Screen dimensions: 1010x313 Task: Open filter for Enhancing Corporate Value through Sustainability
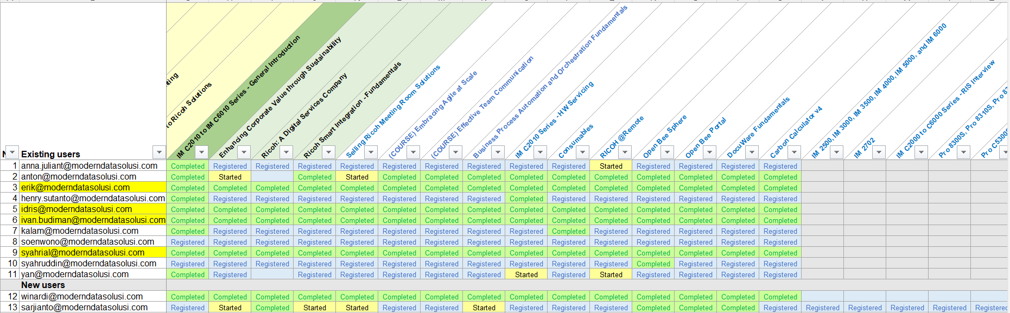[244, 152]
